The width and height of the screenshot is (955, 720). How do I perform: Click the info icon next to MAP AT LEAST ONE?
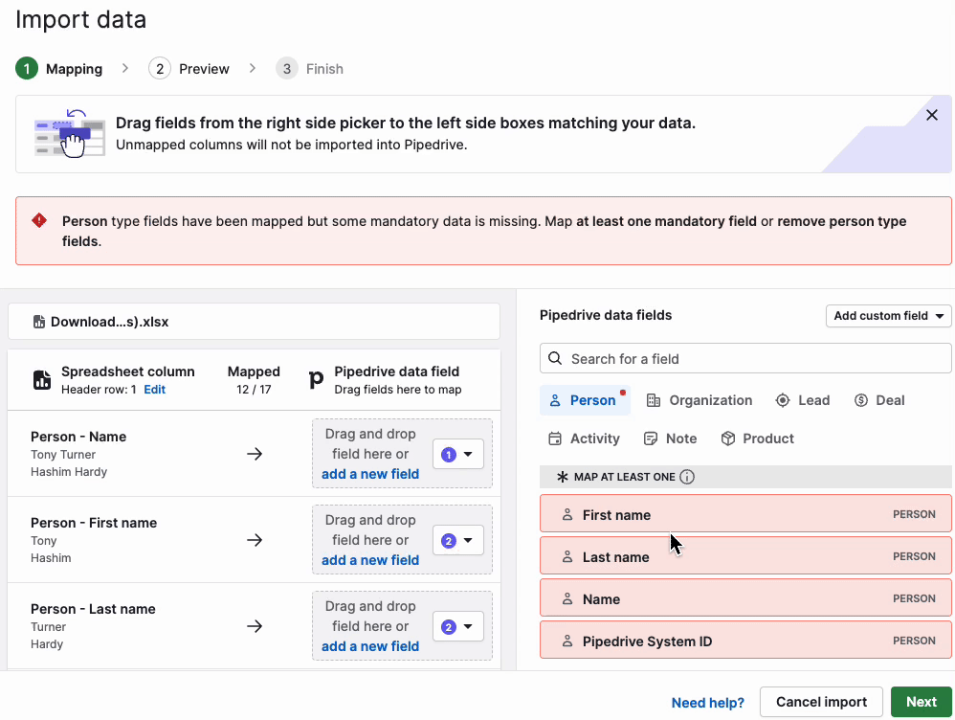pos(687,476)
